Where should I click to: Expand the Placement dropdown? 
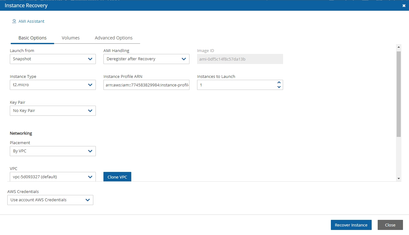point(53,151)
